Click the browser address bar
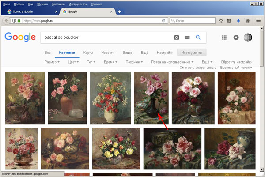 [x=91, y=21]
